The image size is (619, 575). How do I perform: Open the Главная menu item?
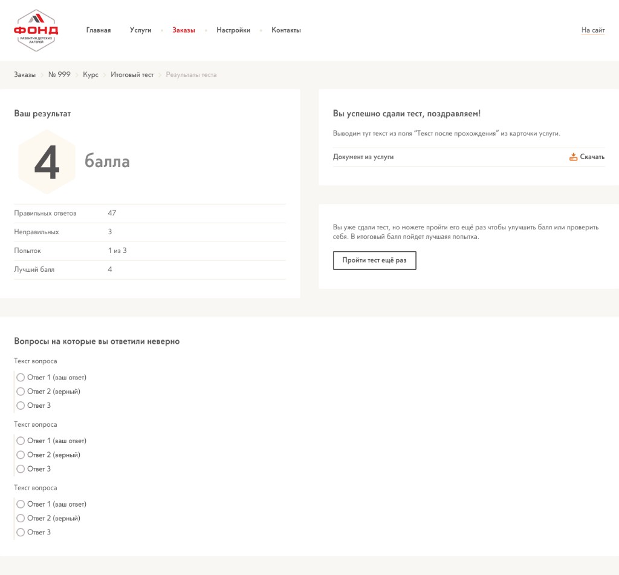tap(99, 30)
